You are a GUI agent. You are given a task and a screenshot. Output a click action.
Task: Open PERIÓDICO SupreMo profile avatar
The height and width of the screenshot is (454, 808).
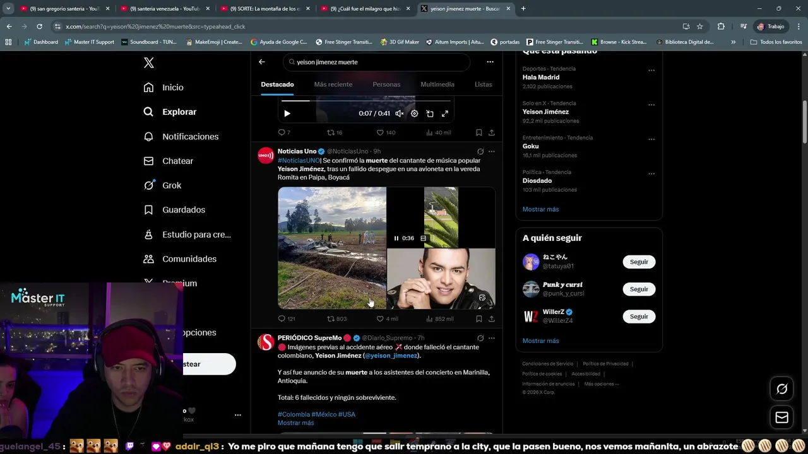pyautogui.click(x=266, y=342)
